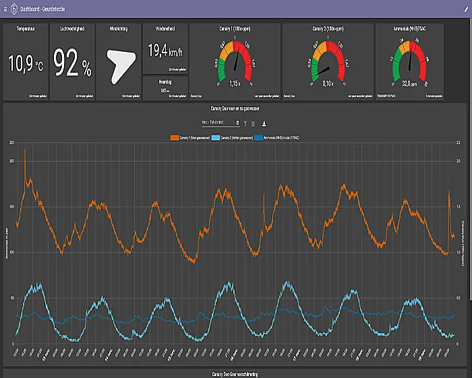Toggle Canary 1 orange legend swatch
Screen dimensions: 472x378
pyautogui.click(x=175, y=137)
